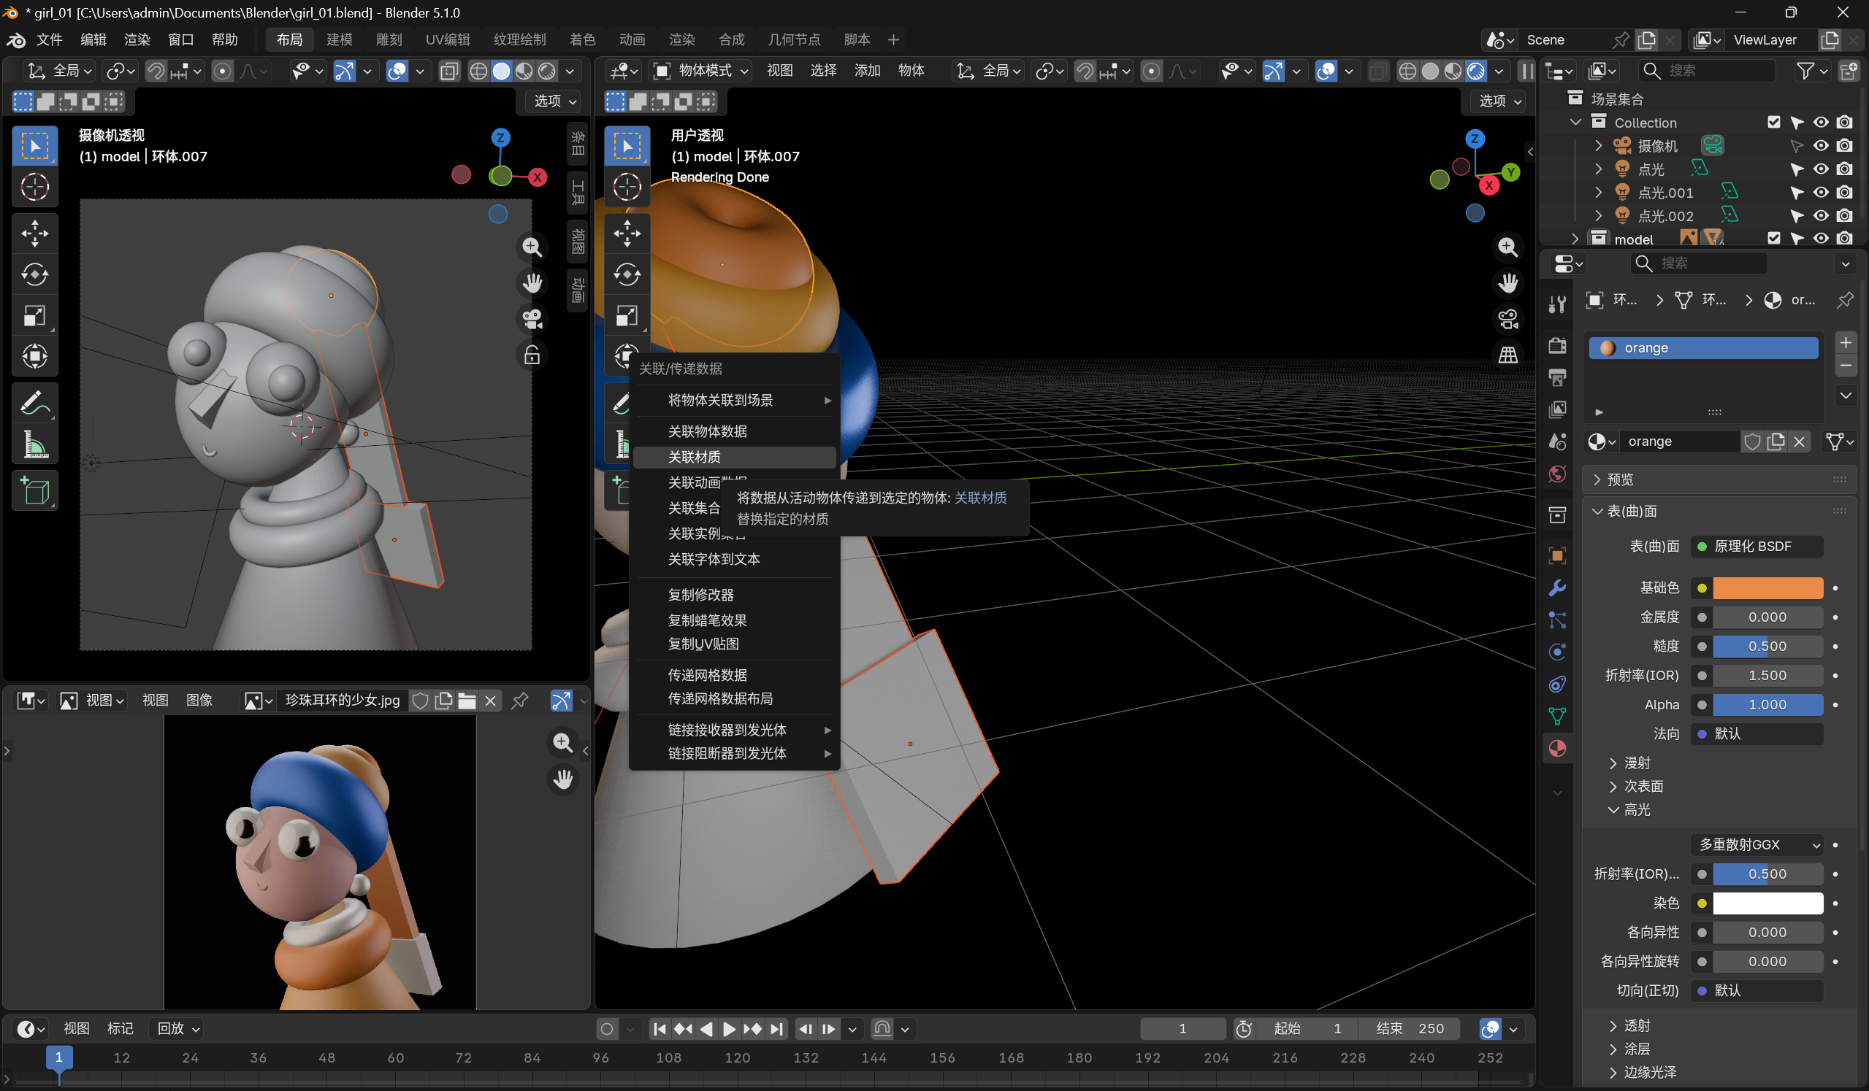Switch to the UV编辑 workspace tab
The height and width of the screenshot is (1091, 1869).
pyautogui.click(x=447, y=39)
